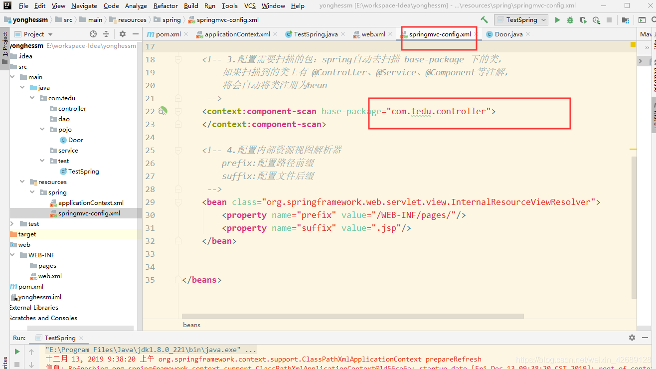Select the Scratches and Consoles node
Image resolution: width=656 pixels, height=369 pixels.
tap(43, 318)
